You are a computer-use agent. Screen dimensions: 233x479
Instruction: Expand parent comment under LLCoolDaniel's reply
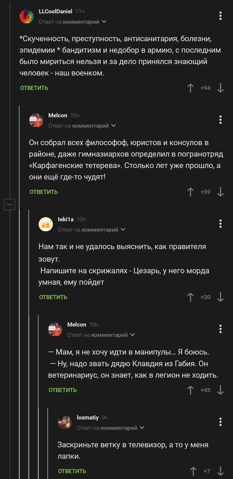(x=104, y=22)
